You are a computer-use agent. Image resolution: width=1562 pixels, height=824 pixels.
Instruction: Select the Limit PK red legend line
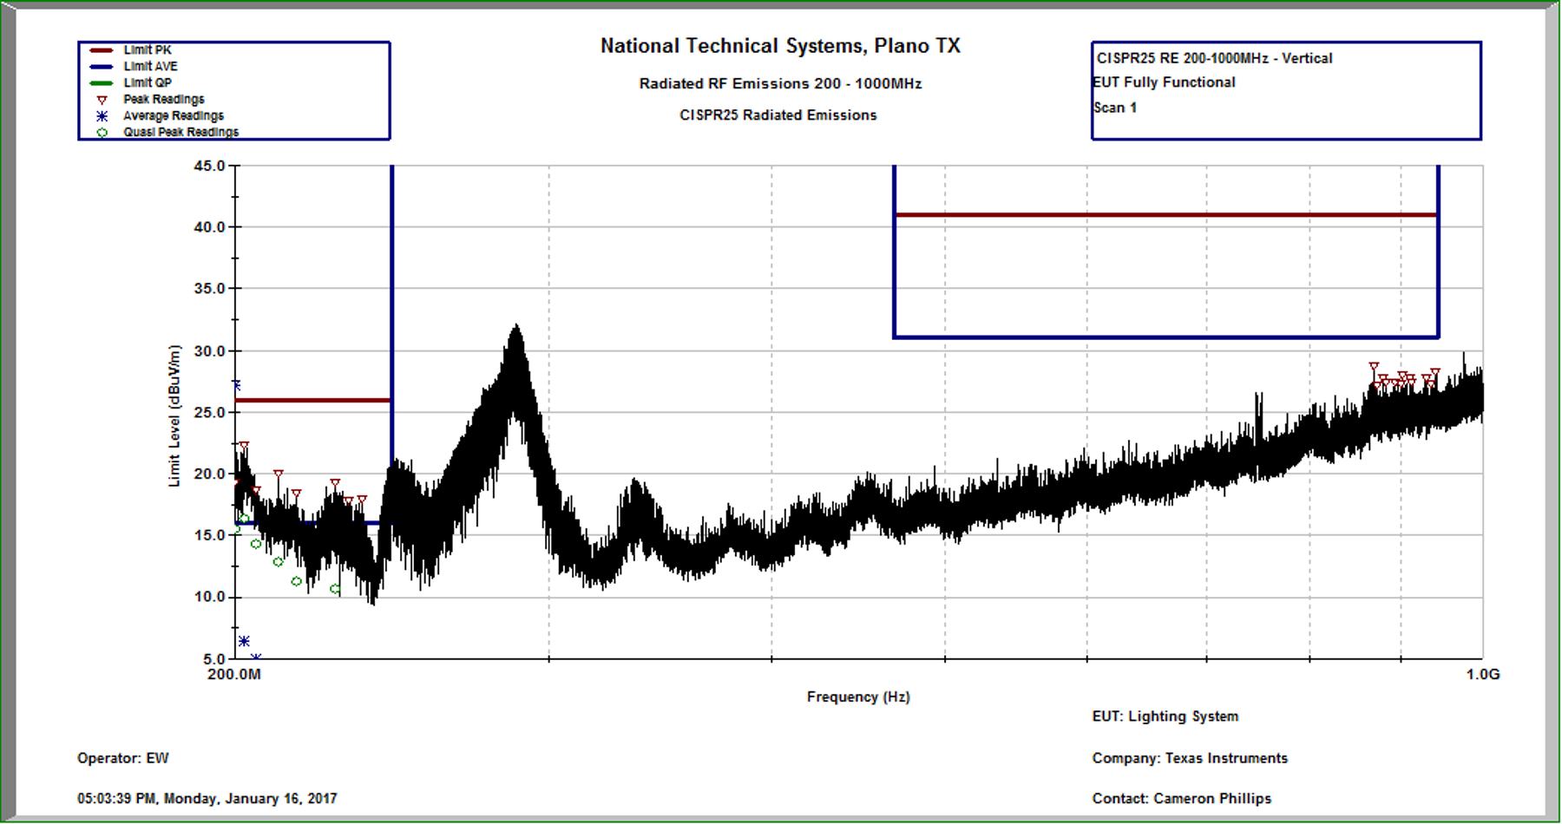[102, 50]
